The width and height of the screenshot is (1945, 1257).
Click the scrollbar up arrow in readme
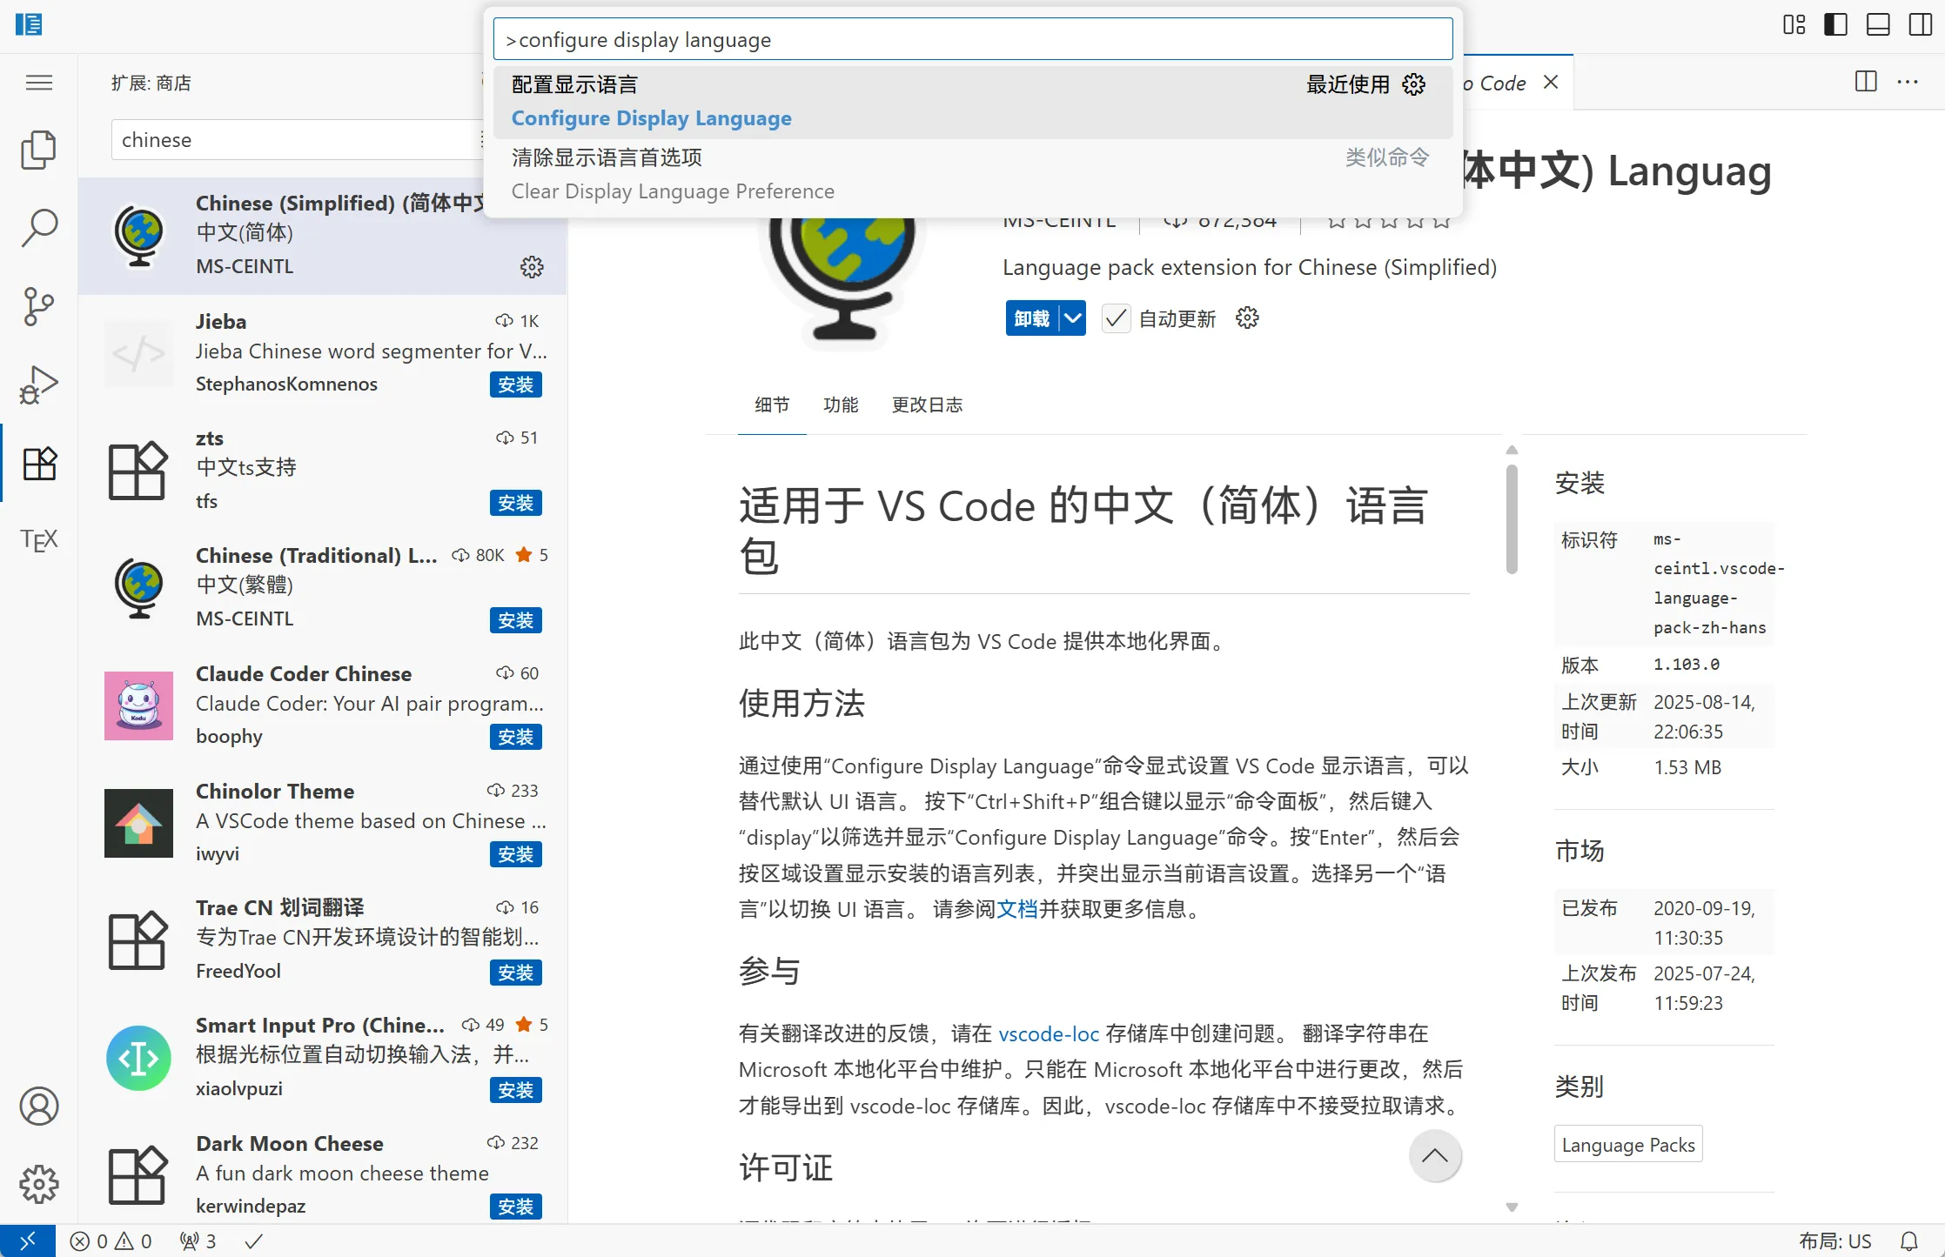tap(1512, 450)
